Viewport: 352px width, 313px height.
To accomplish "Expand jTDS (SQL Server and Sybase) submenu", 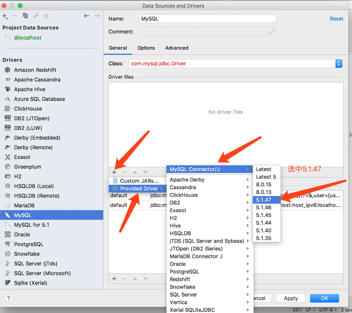I will (x=209, y=241).
